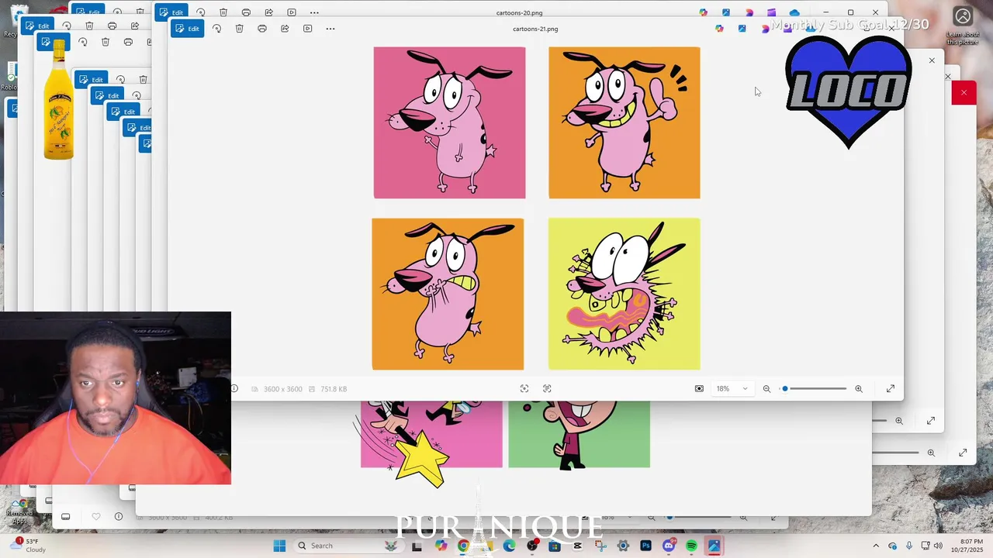
Task: Click Windows Start button
Action: 279,546
